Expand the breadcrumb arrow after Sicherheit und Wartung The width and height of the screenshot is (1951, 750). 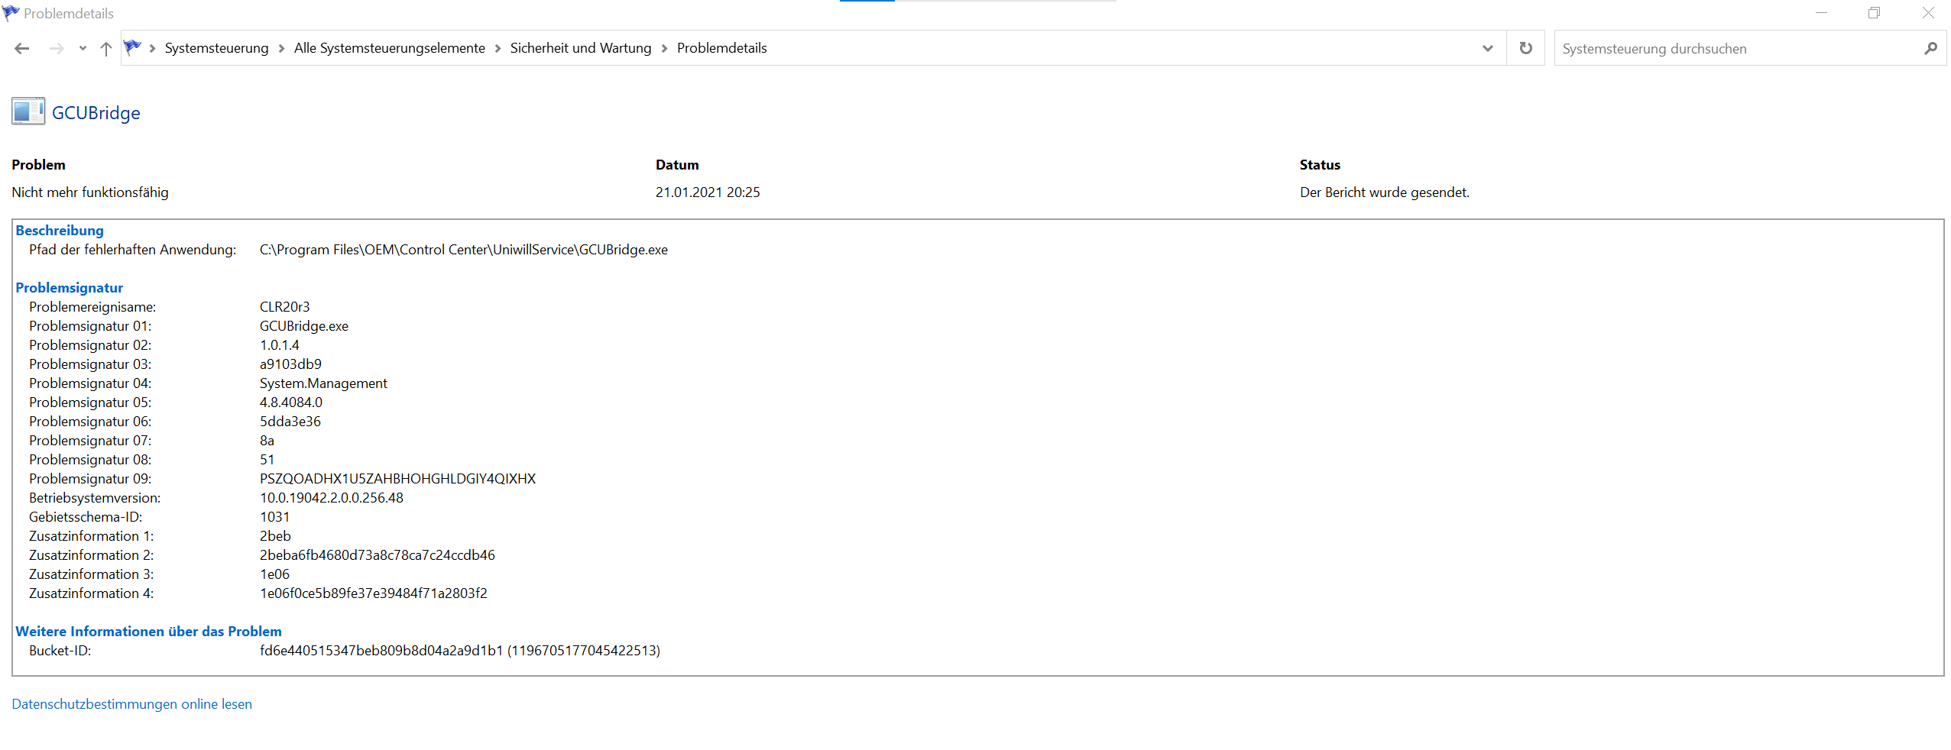[664, 47]
